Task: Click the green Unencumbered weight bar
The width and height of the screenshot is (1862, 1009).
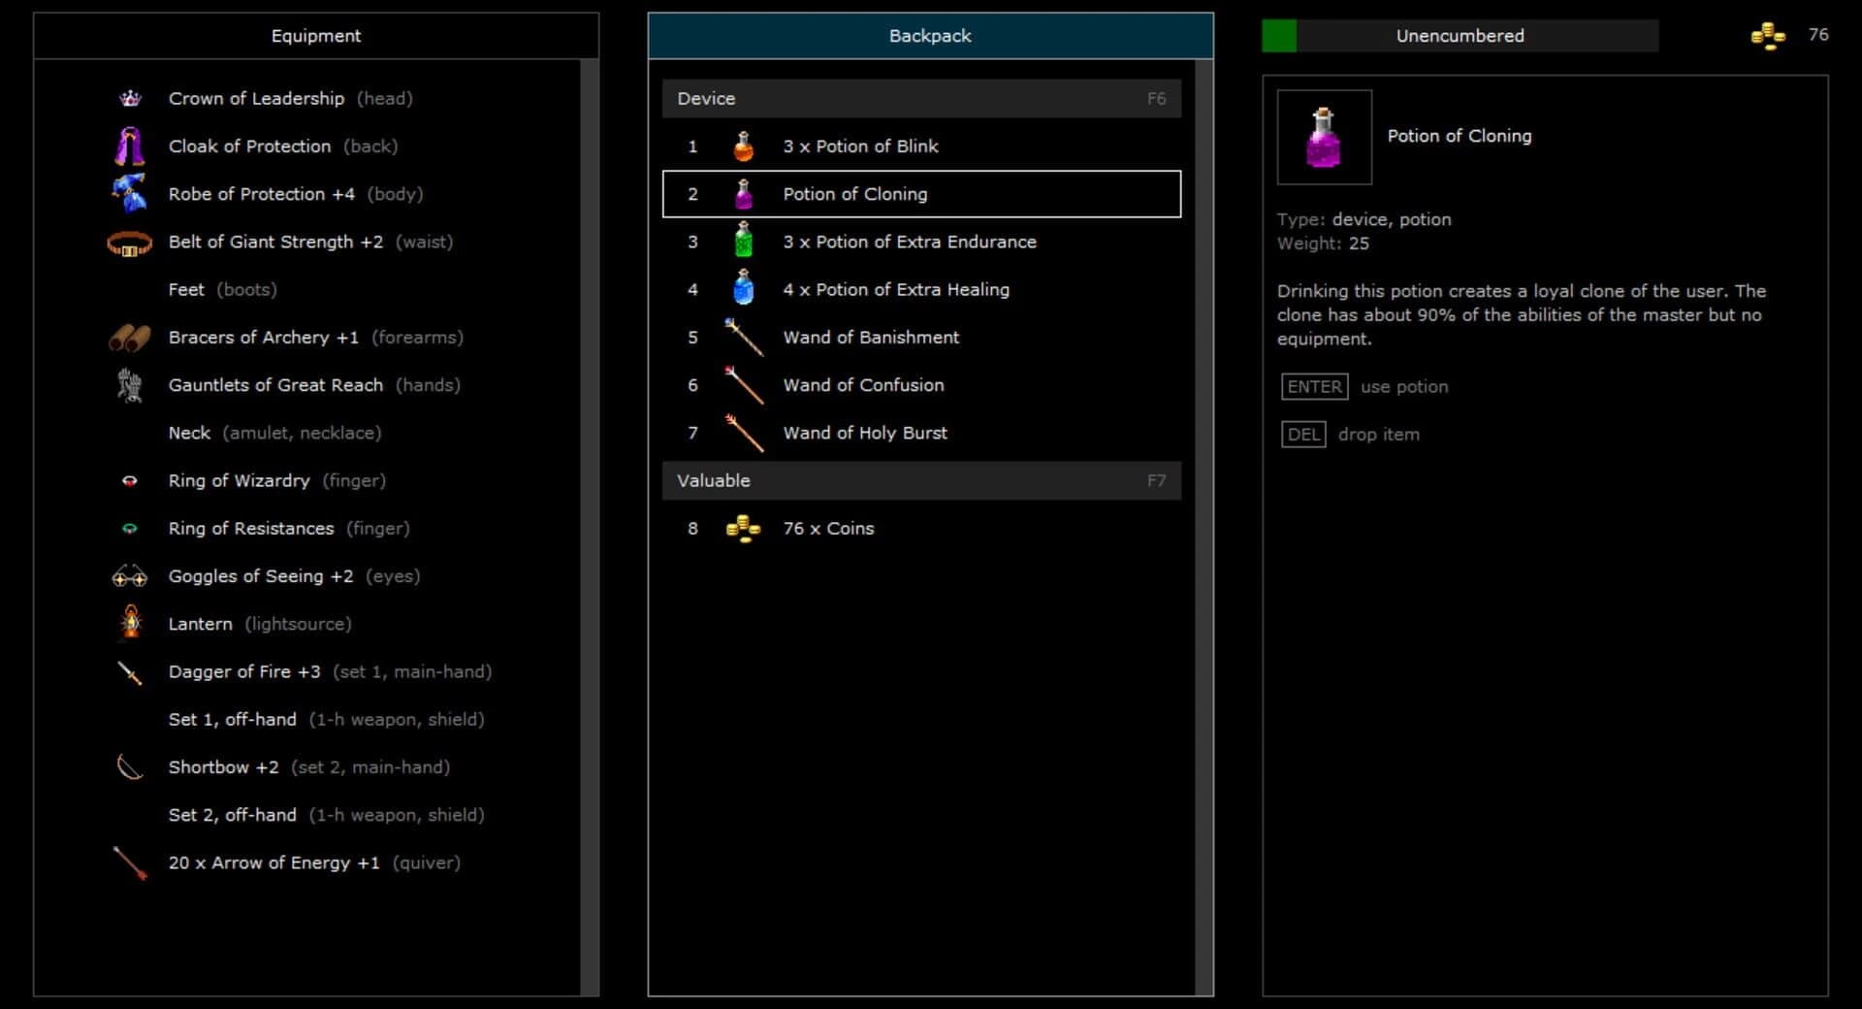Action: [1278, 36]
